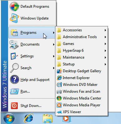Viewport: 121px width, 124px height.
Task: Select Windows Update label
Action: coord(35,18)
